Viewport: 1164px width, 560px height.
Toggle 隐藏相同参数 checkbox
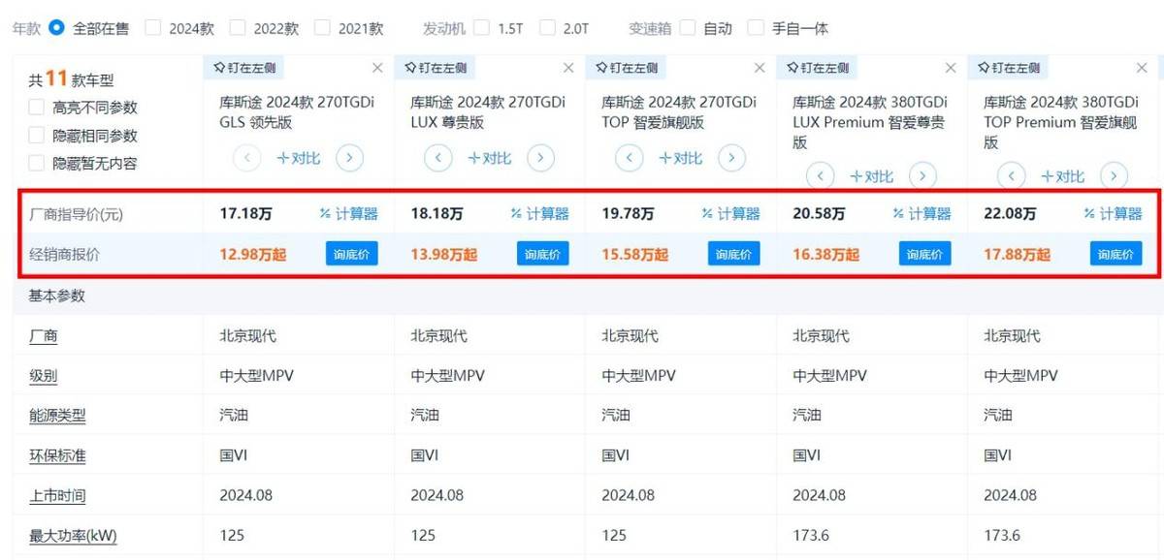[x=37, y=136]
